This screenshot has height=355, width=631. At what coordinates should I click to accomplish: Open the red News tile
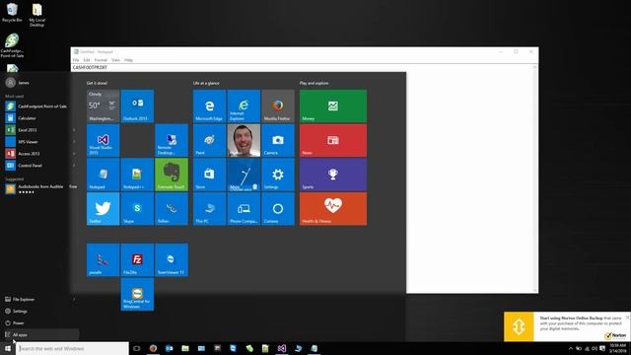pyautogui.click(x=333, y=140)
